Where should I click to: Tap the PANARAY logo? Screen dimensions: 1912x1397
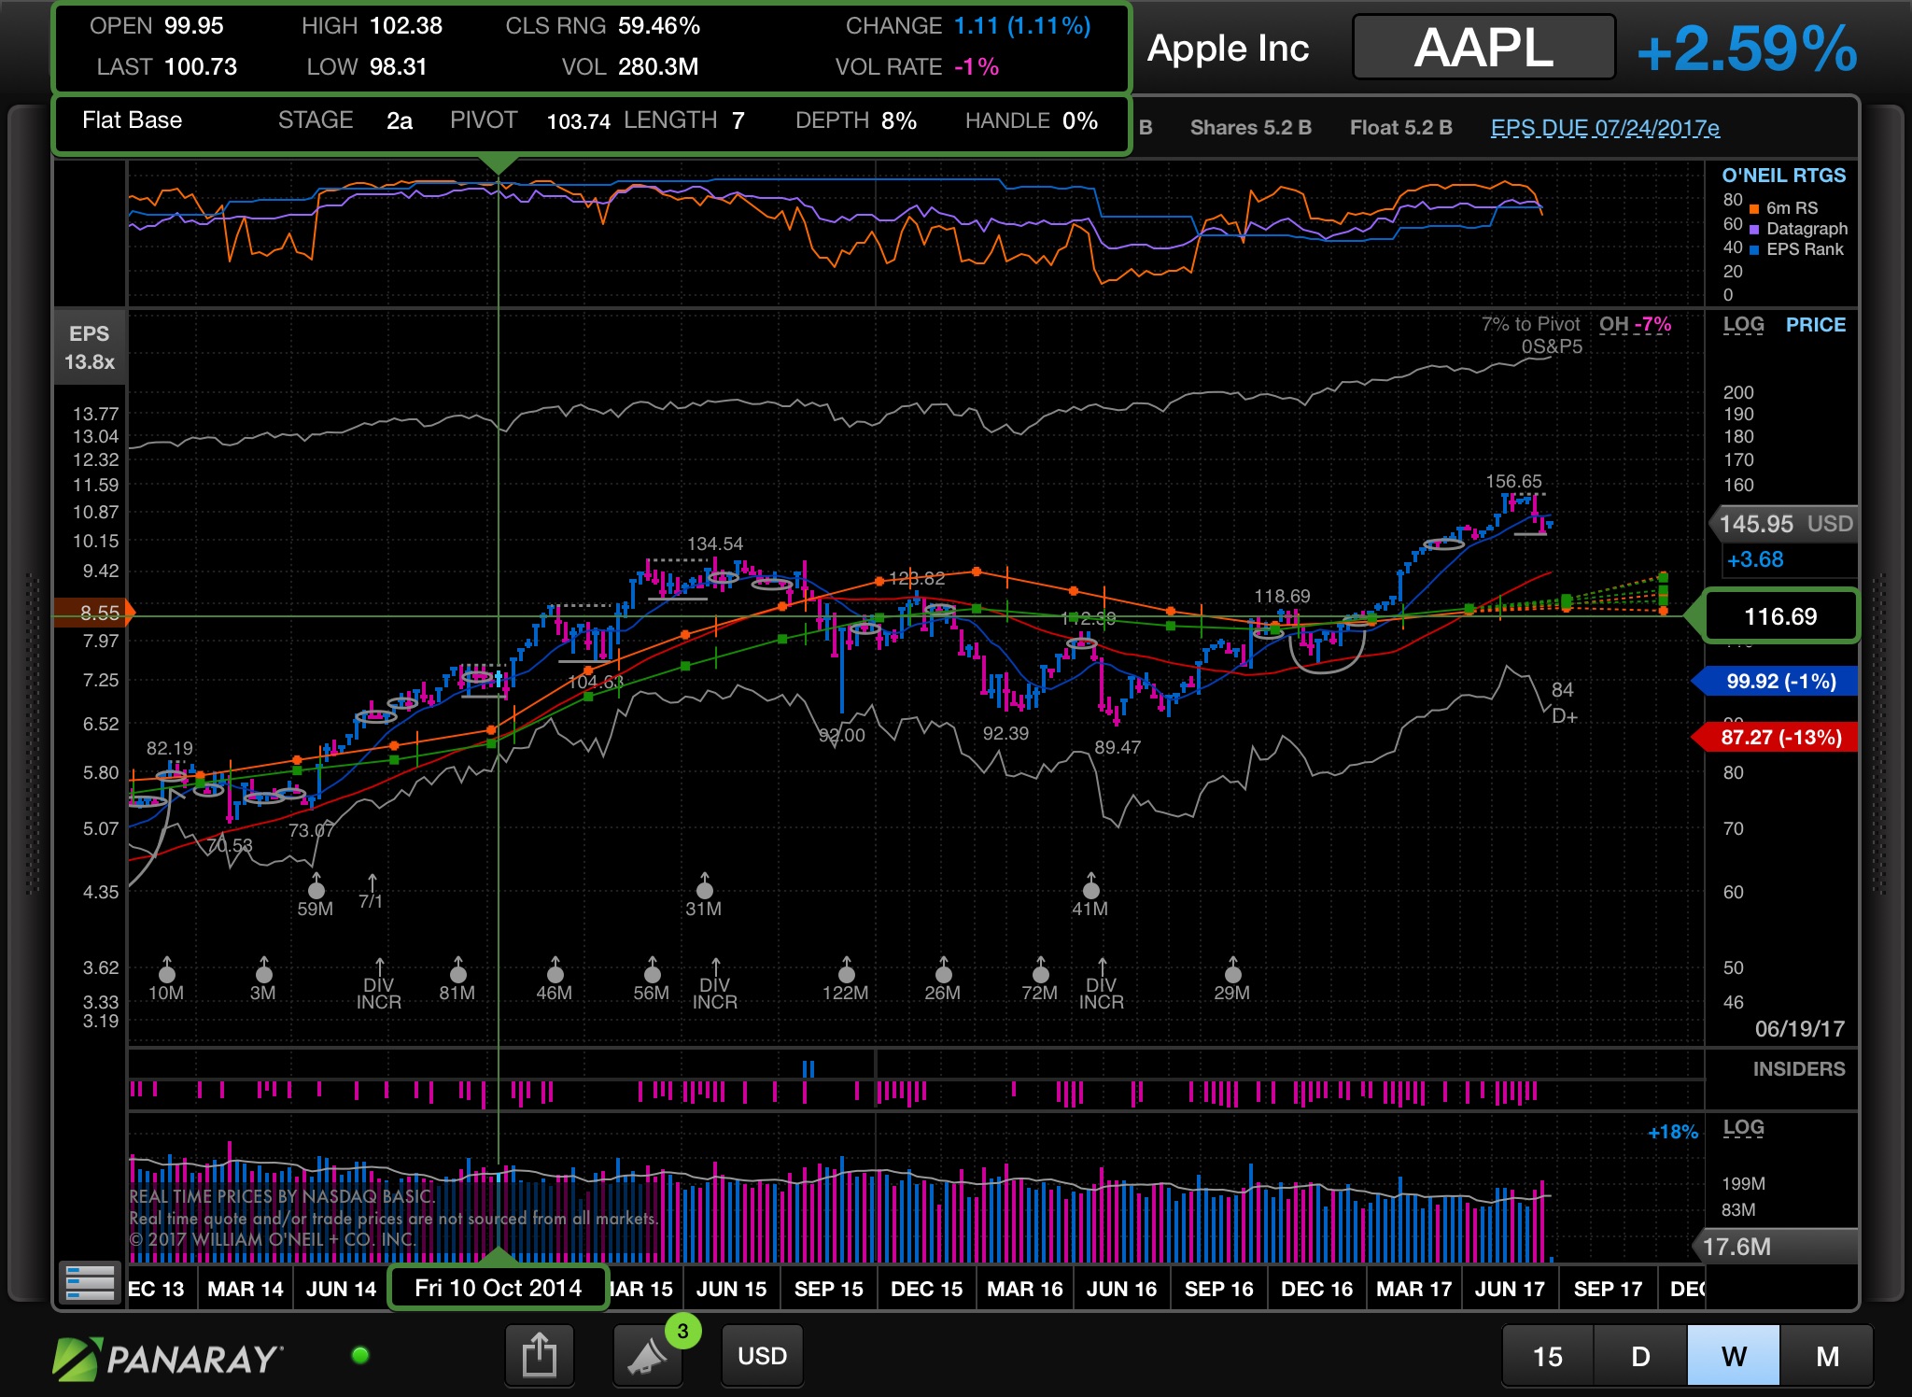pos(168,1358)
